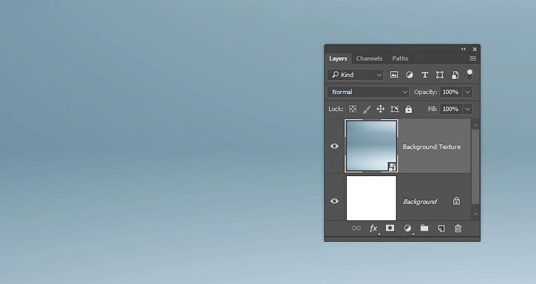Filter layers by smart object icon
This screenshot has height=284, width=536.
[455, 75]
